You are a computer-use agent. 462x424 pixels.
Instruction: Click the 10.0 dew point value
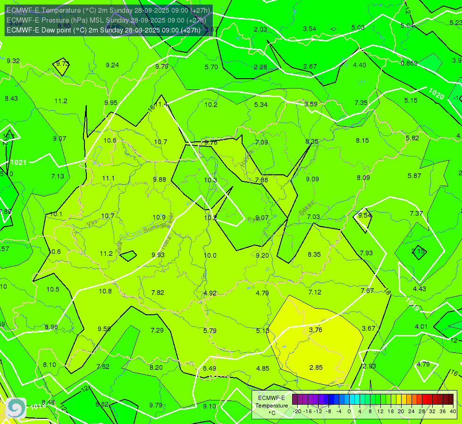(x=210, y=255)
